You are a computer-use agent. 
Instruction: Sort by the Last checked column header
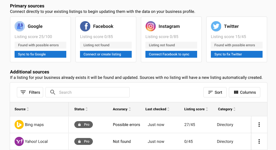tap(157, 109)
